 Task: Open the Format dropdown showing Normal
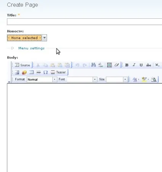tap(42, 80)
